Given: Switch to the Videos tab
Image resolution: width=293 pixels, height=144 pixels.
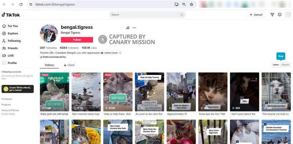Looking at the screenshot, I should pos(49,65).
